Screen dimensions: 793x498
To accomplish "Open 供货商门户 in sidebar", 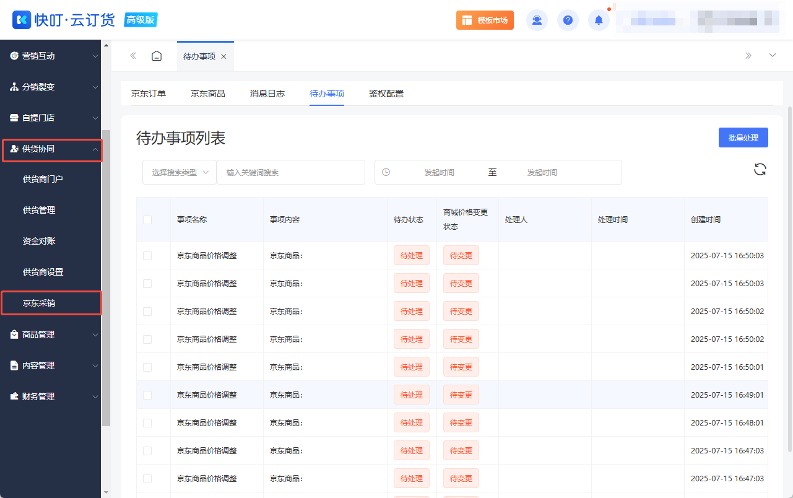I will [x=43, y=179].
